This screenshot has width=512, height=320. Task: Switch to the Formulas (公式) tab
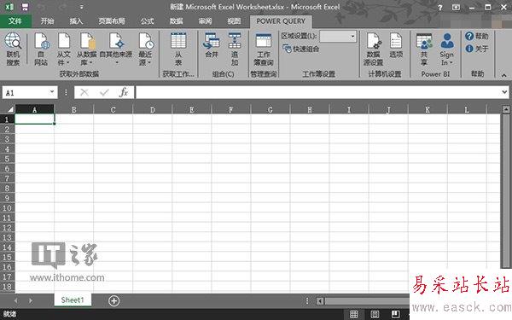(147, 21)
